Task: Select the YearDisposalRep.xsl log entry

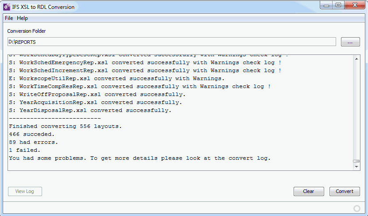Action: click(90, 110)
